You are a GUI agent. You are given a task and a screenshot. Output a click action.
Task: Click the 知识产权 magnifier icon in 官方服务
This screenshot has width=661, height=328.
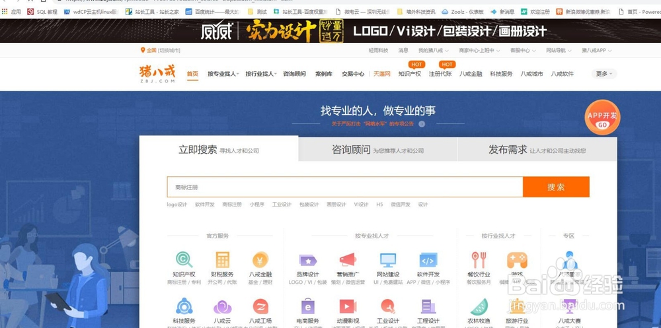(x=184, y=259)
